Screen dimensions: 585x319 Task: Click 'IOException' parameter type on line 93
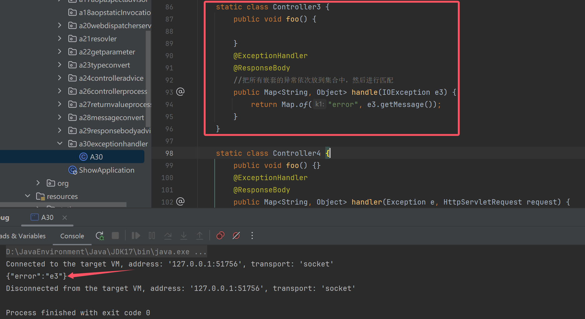pyautogui.click(x=406, y=92)
